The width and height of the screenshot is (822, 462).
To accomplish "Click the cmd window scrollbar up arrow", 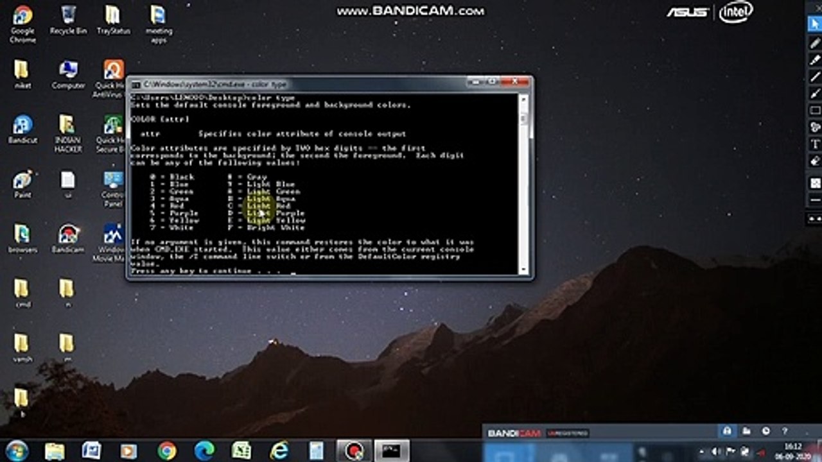I will pos(523,99).
